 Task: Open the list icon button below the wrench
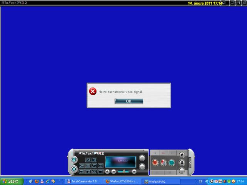tap(182, 163)
